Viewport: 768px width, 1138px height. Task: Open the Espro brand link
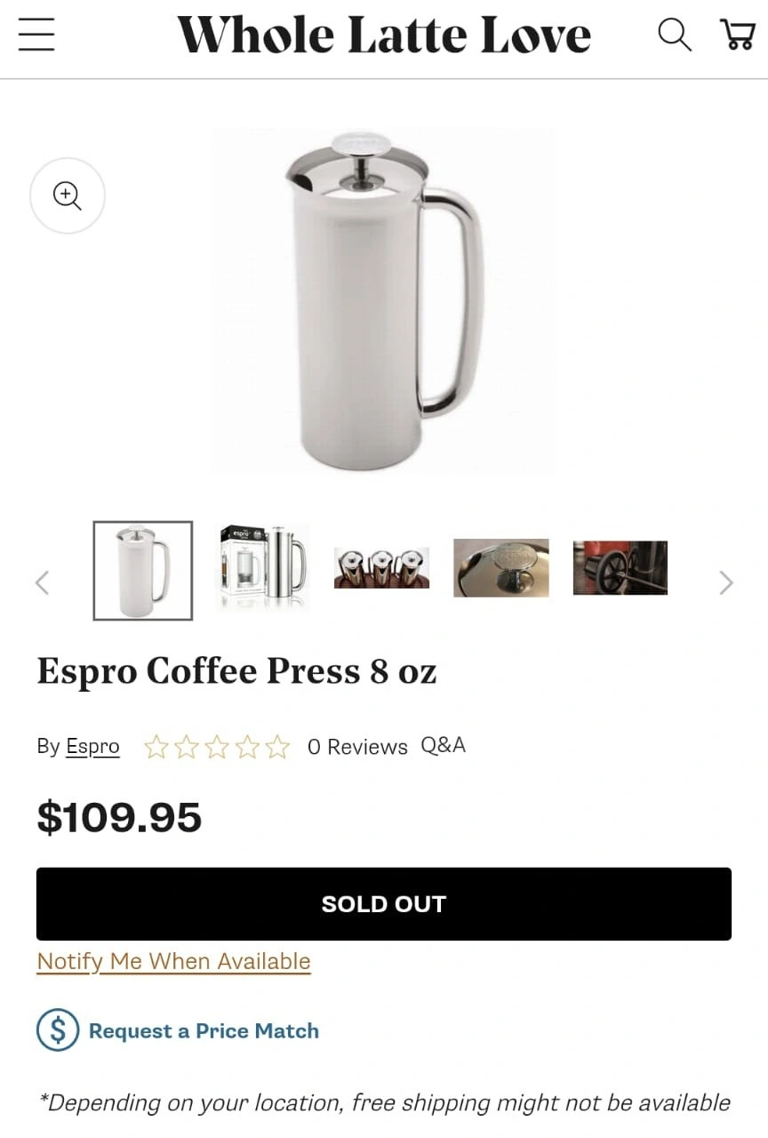92,746
